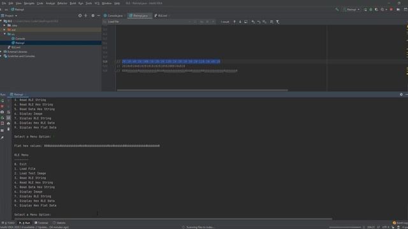Click the red stop icon in top toolbar
Screen dimensions: 408x229
coord(391,10)
